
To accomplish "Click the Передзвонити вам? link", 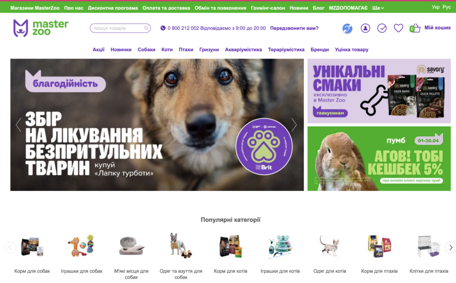I will tap(294, 28).
